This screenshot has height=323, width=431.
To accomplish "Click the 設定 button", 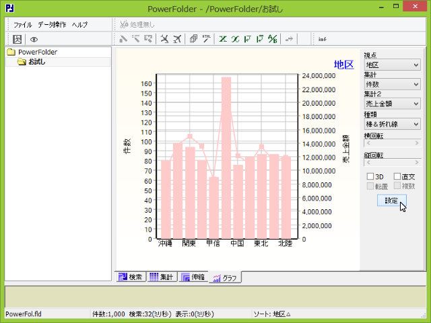I will 392,201.
